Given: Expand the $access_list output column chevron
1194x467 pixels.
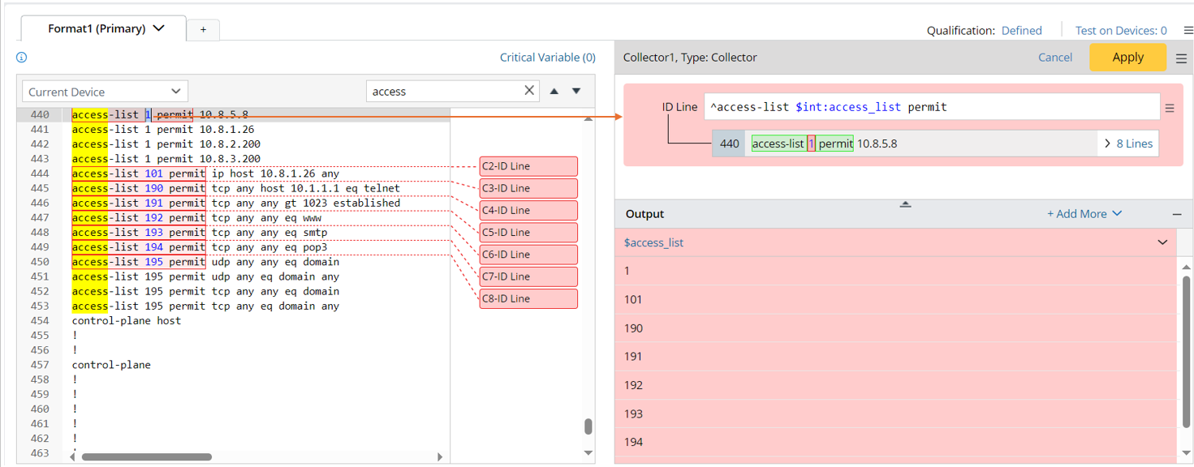Looking at the screenshot, I should click(x=1162, y=242).
